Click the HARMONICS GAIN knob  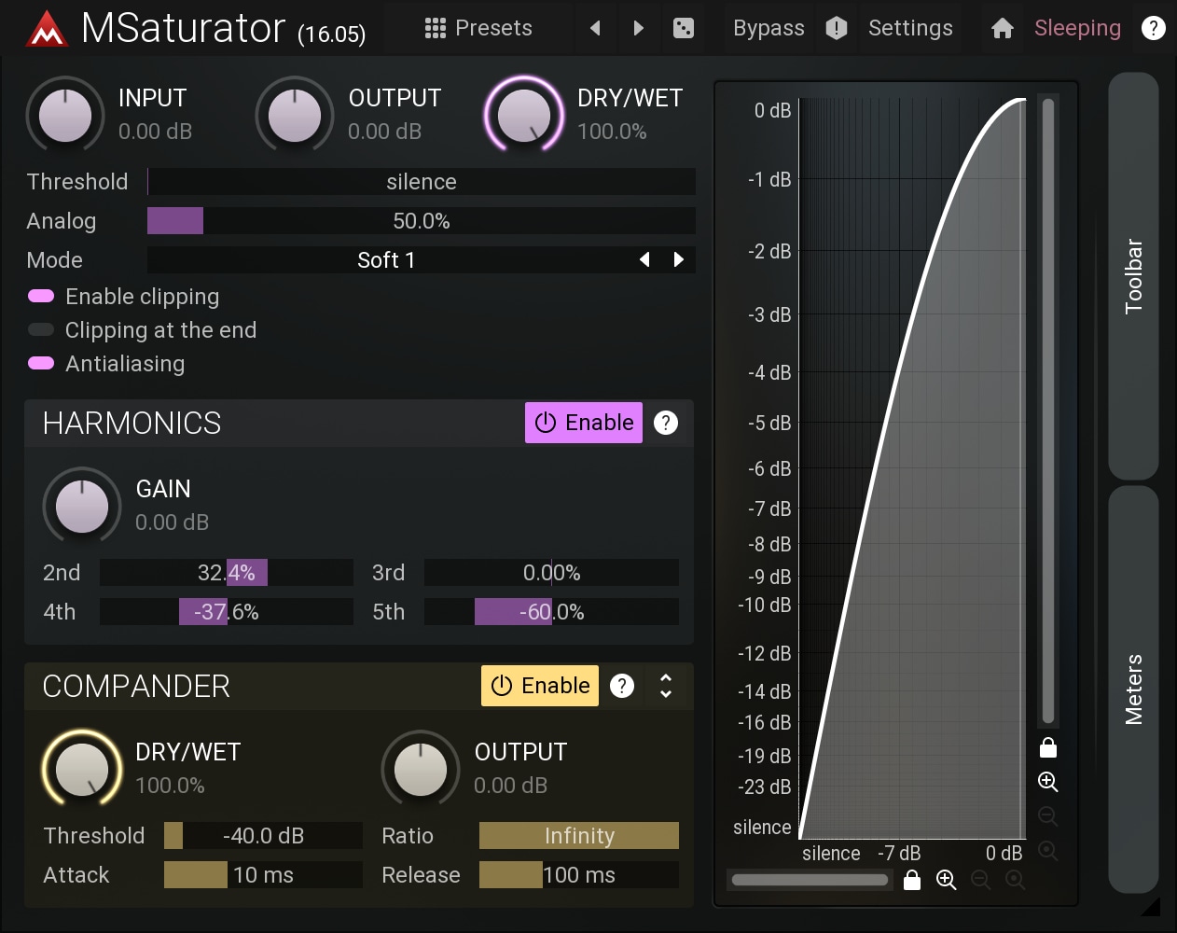(82, 507)
